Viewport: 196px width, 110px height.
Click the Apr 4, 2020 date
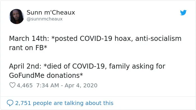tap(81, 85)
